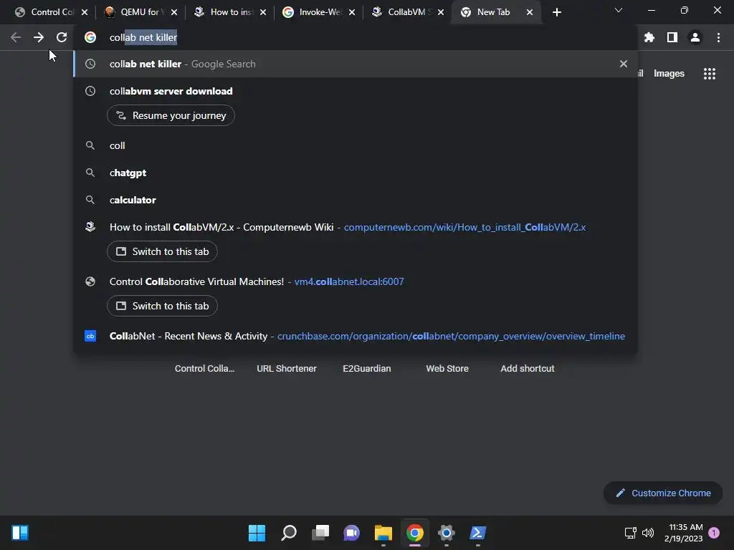Open taskbar Search magnifier
734x550 pixels.
289,533
